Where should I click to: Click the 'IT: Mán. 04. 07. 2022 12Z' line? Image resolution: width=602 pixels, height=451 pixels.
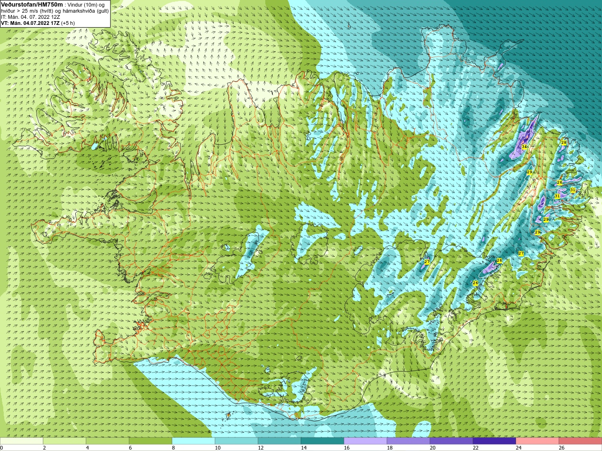(31, 17)
